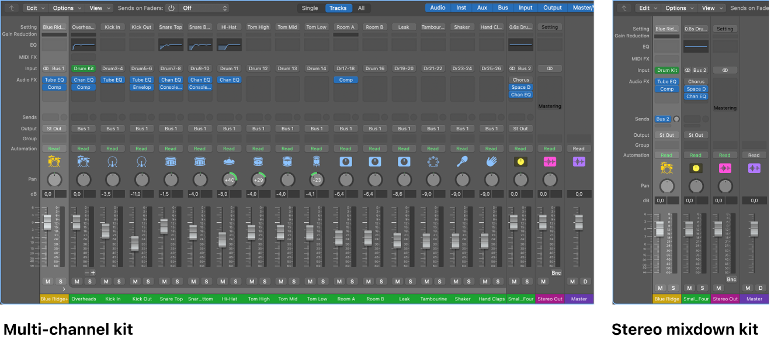Switch to the All filter tab
The height and width of the screenshot is (346, 771).
tap(362, 8)
